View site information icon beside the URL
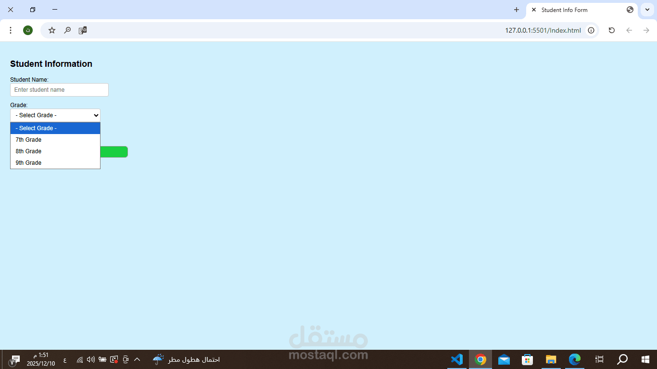Image resolution: width=657 pixels, height=369 pixels. (591, 30)
